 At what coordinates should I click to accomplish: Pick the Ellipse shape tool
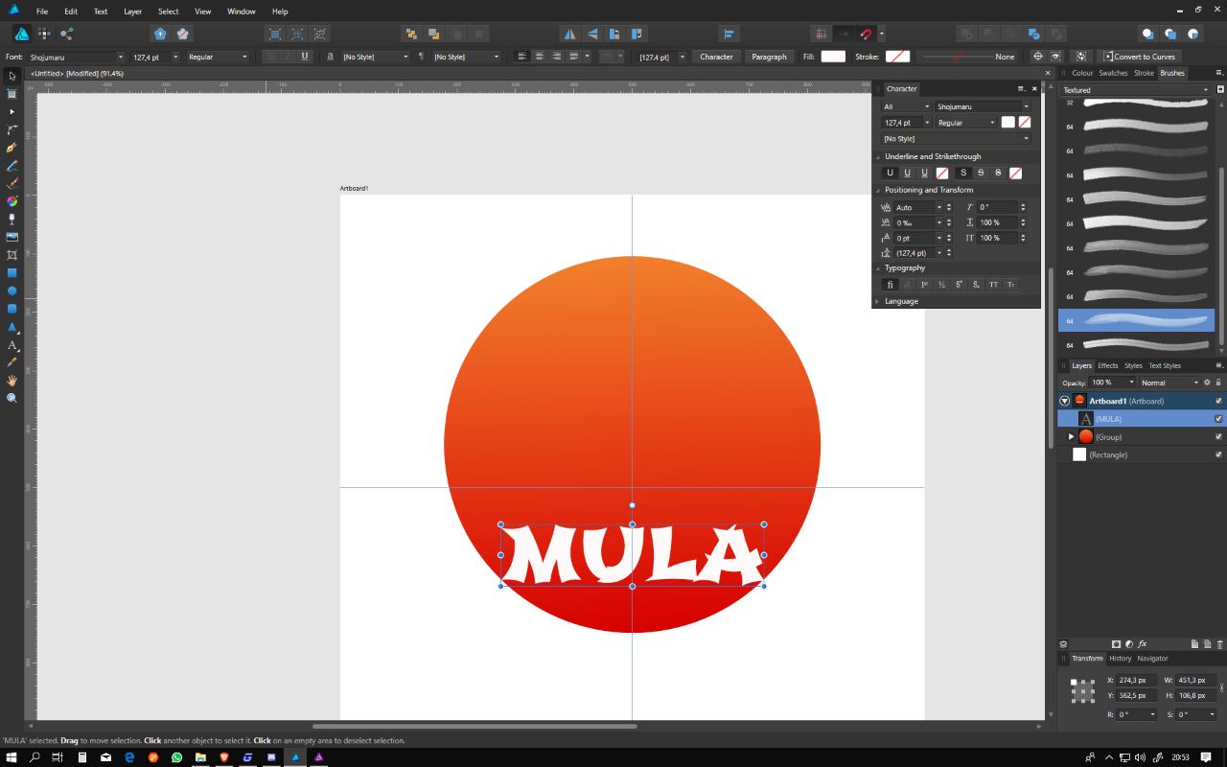(12, 291)
